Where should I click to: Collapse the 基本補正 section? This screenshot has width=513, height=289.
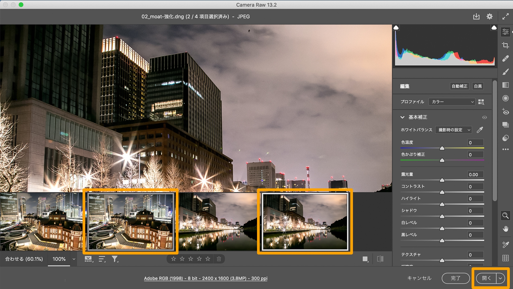tap(402, 117)
